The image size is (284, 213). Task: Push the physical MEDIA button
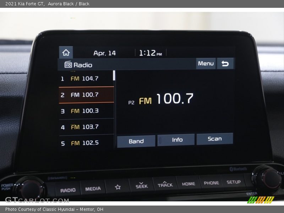click(x=93, y=189)
